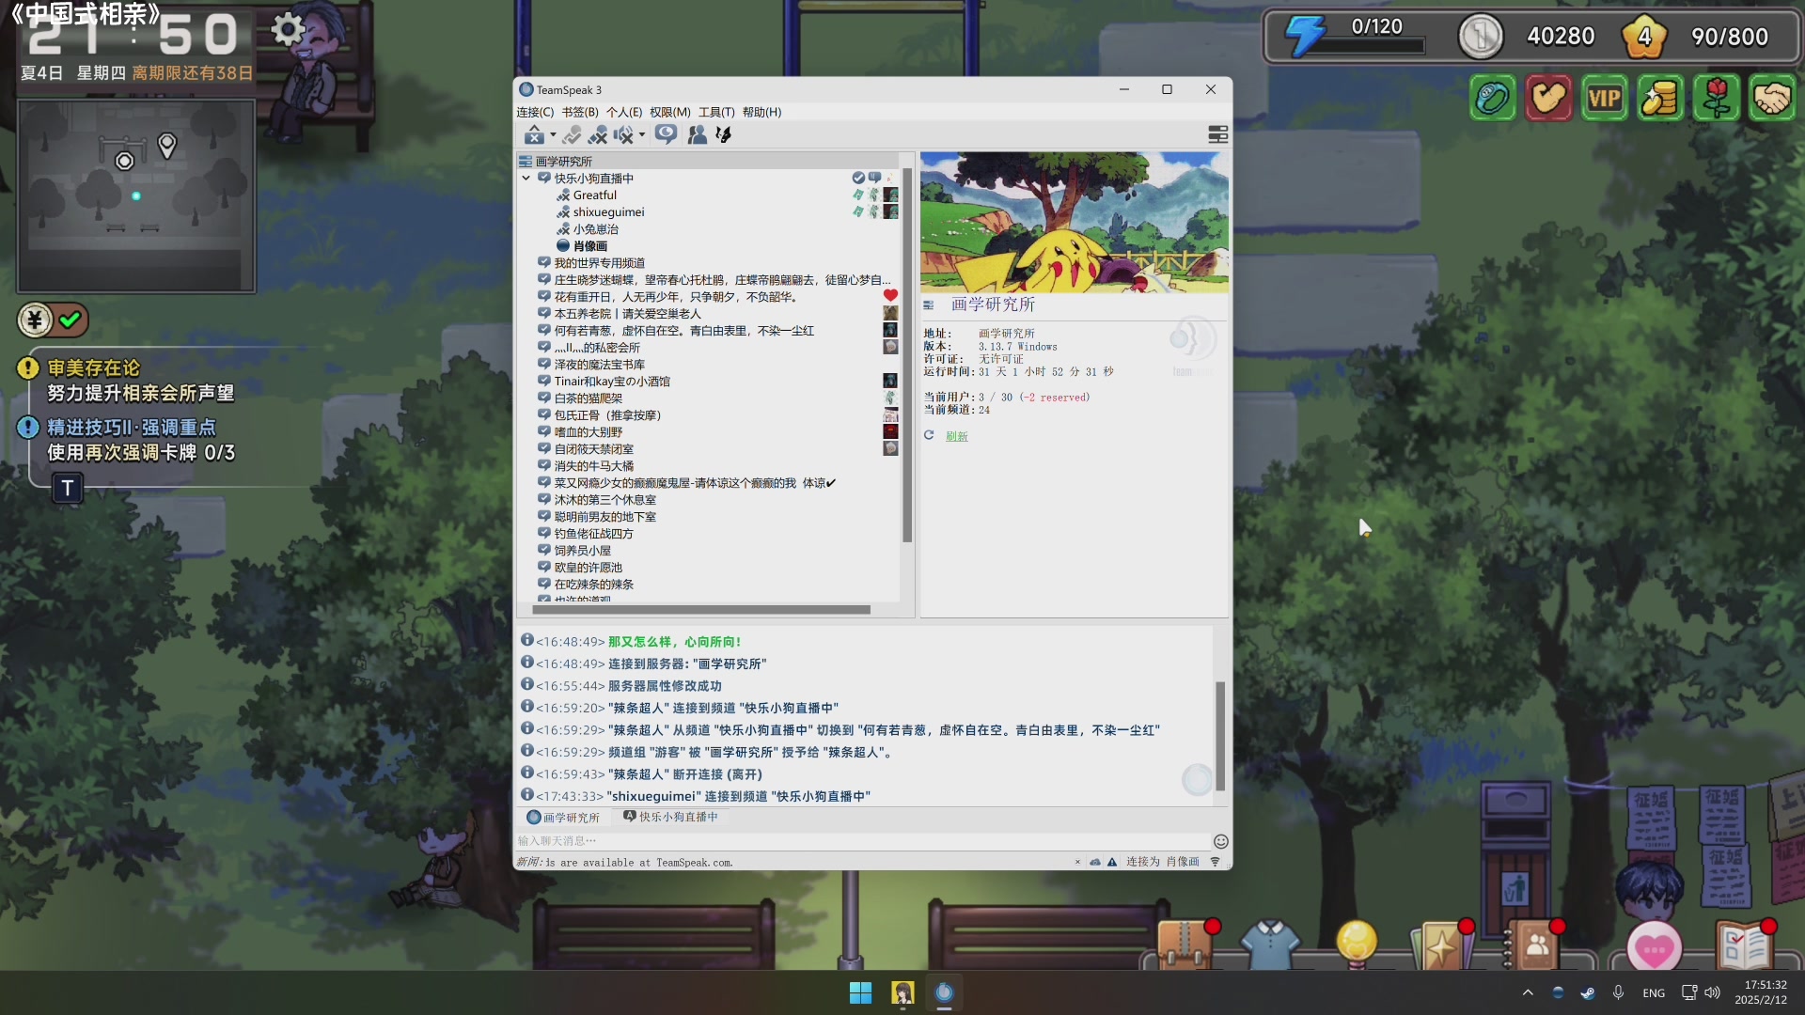Click the gold bars icon in game
The image size is (1805, 1015).
pyautogui.click(x=1660, y=99)
